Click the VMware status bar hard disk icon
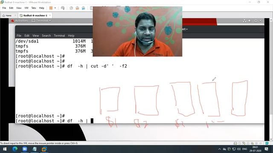 click(x=235, y=143)
